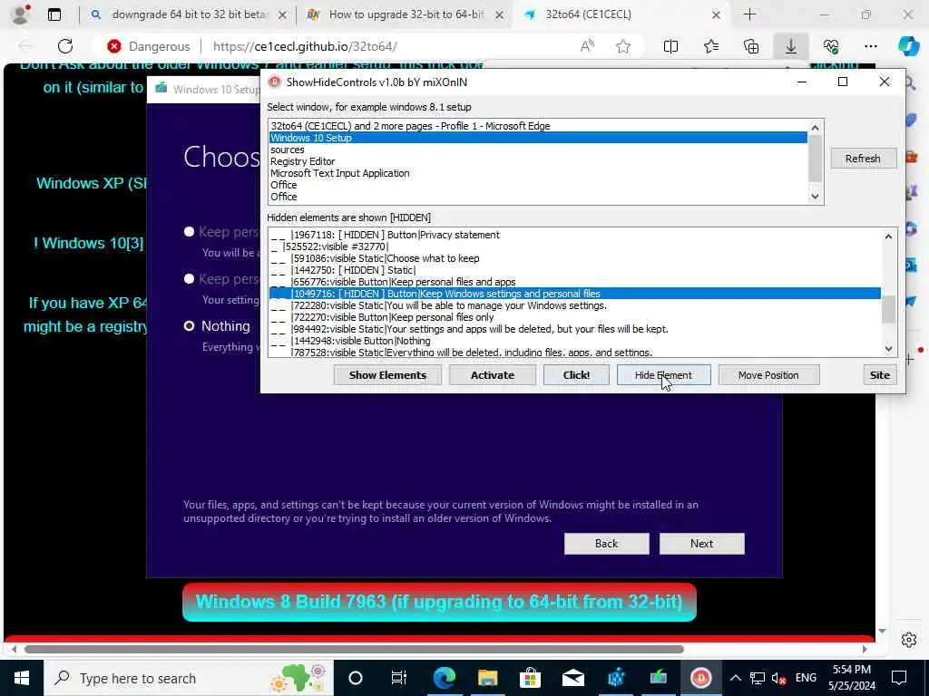Click the Site button
This screenshot has height=696, width=929.
(880, 375)
